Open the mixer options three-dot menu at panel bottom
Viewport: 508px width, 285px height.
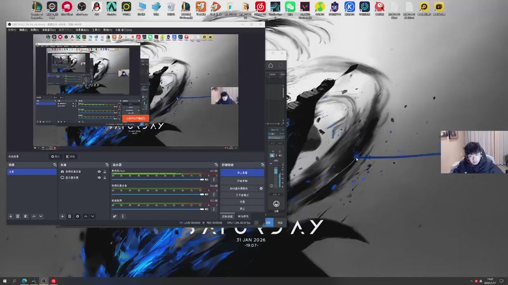pos(123,216)
